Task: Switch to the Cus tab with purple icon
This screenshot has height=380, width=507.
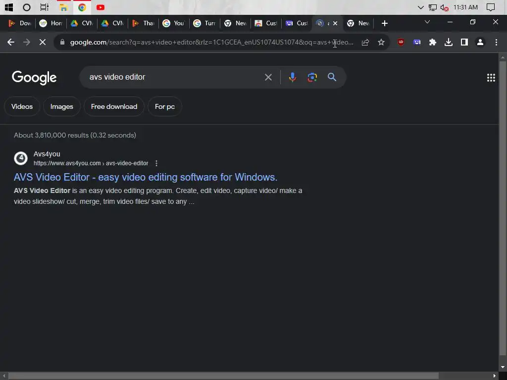Action: click(x=297, y=23)
